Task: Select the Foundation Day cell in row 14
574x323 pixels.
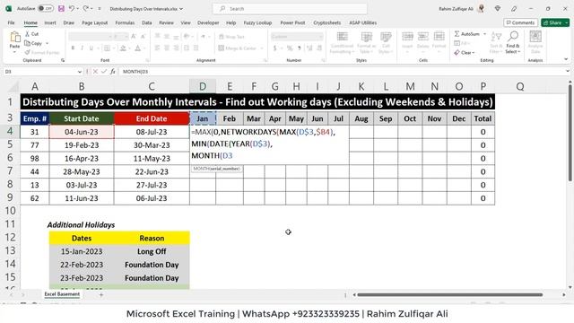Action: tap(152, 265)
